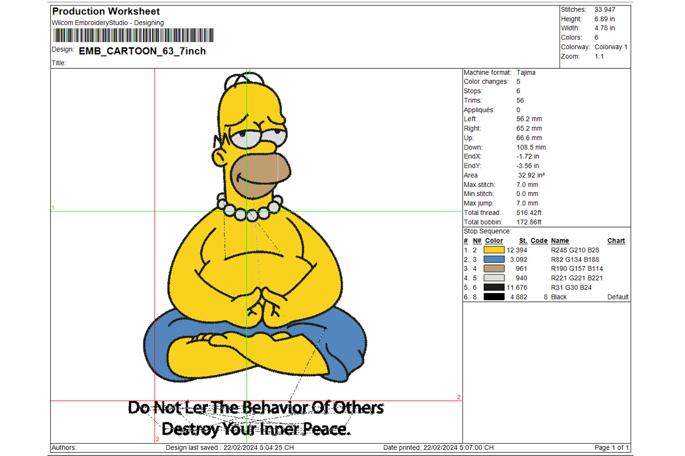Click the Production Worksheet heading

tap(106, 11)
